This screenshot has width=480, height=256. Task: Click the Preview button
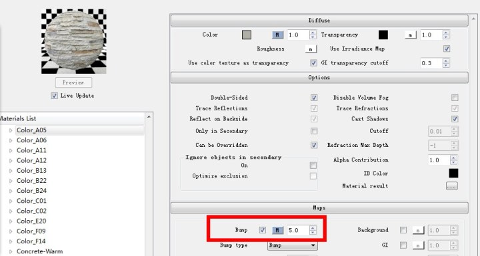coord(73,82)
